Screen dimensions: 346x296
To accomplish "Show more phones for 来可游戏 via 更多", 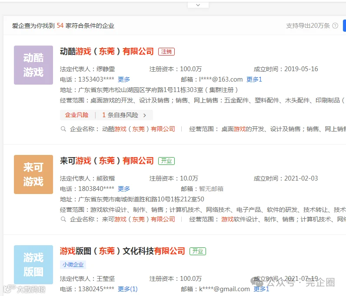I will click(124, 189).
